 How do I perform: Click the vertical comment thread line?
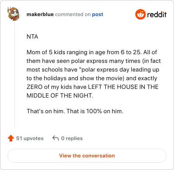[15, 75]
